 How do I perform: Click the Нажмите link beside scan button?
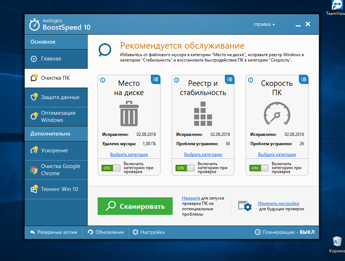[x=191, y=198]
